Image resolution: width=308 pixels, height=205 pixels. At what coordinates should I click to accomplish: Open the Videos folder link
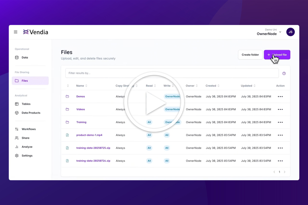pos(81,109)
